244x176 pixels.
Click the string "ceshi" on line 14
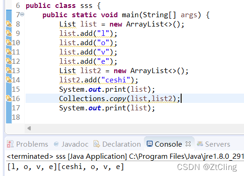[116, 80]
